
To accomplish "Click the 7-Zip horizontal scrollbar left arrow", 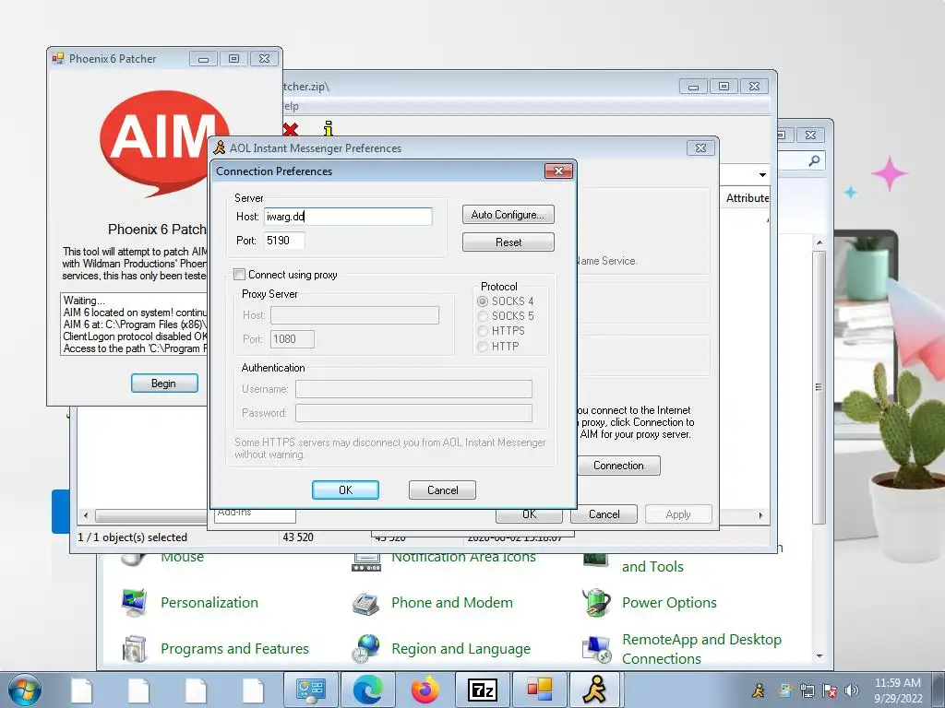I will pos(86,515).
